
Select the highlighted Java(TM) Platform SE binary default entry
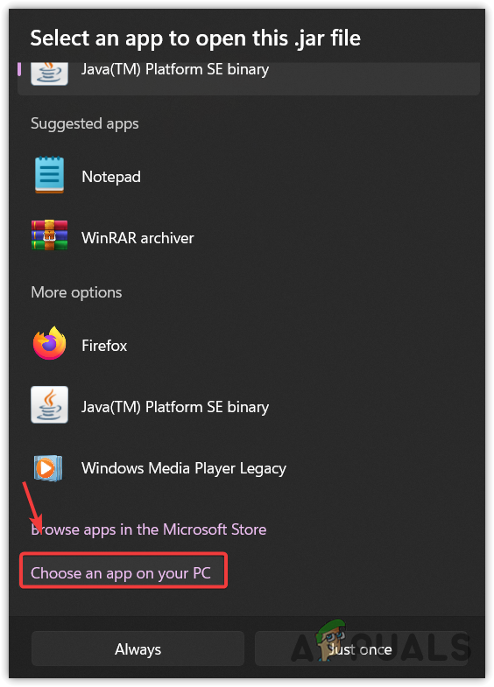pos(249,79)
